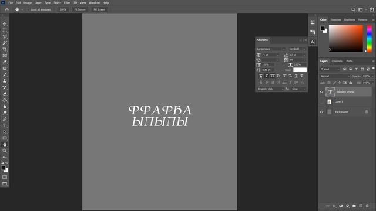Open the Properties icon in side dock

pyautogui.click(x=313, y=32)
